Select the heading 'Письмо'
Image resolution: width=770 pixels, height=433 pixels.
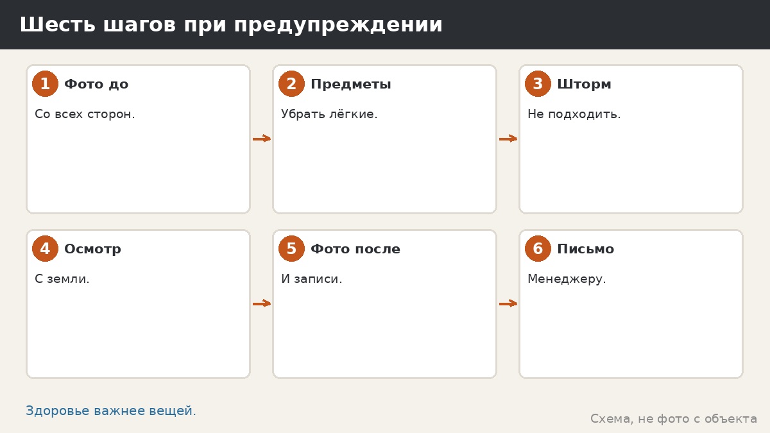coord(585,249)
